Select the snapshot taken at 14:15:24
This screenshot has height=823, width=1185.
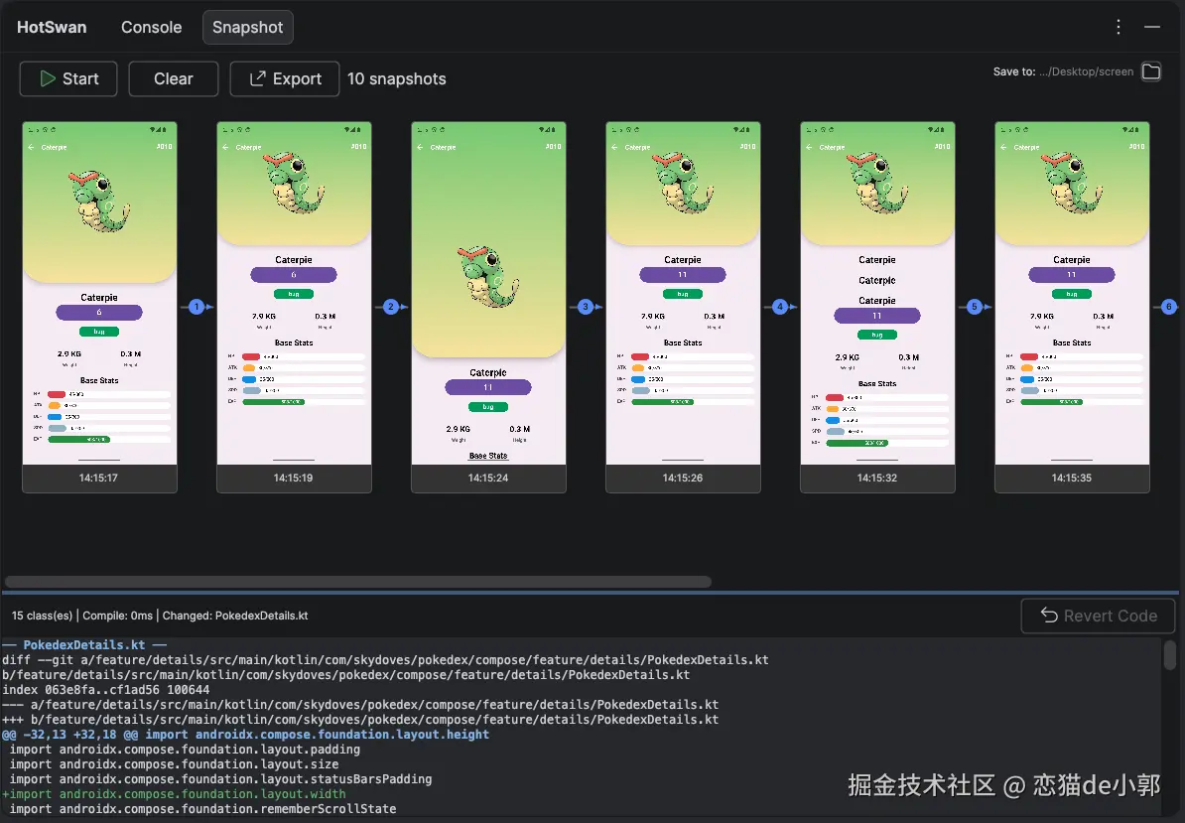(488, 308)
